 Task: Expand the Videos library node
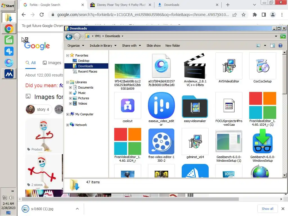coord(70,103)
